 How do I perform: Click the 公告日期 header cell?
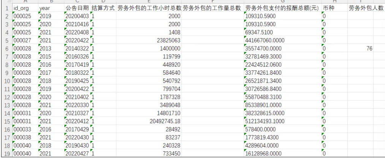(77, 8)
